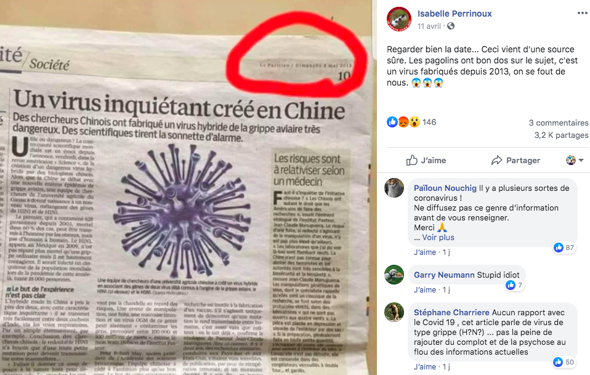The width and height of the screenshot is (590, 375).
Task: Open the post reaction emojis summary
Action: click(x=403, y=122)
